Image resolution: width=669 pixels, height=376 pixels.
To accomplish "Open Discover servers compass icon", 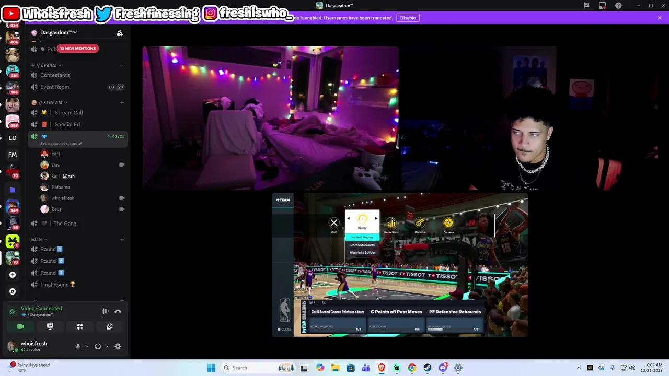I will click(13, 291).
